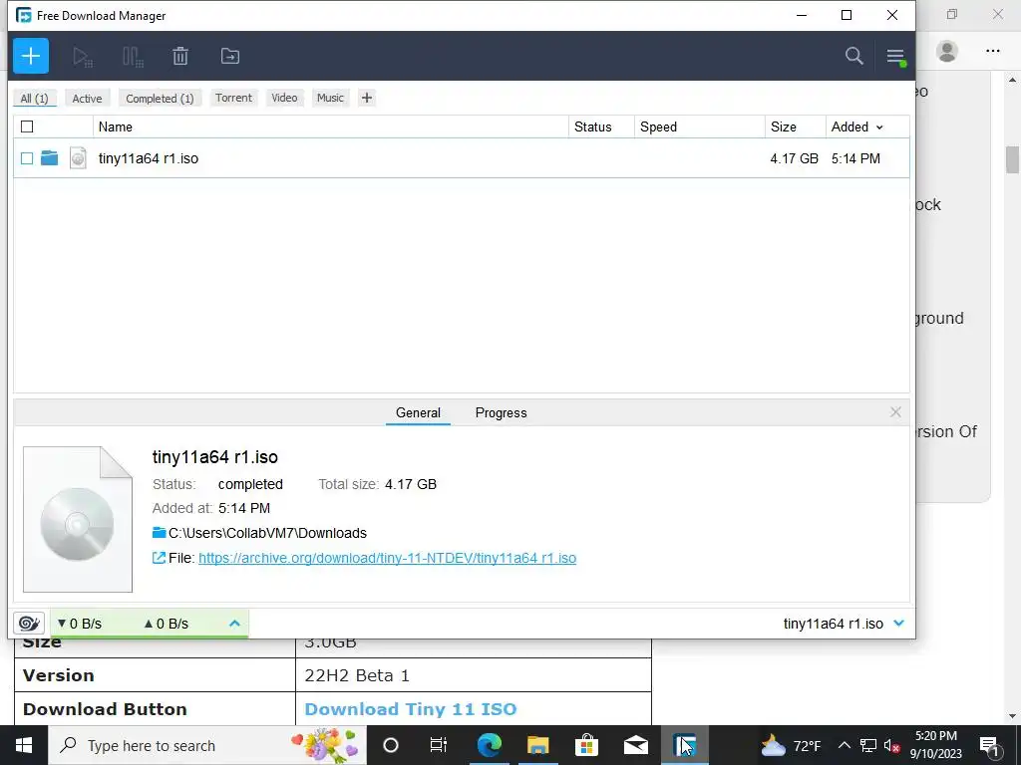Add a new download with the plus button
1021x765 pixels.
31,56
